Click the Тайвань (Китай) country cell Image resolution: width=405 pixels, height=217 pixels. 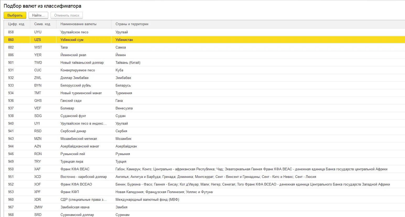[258, 62]
